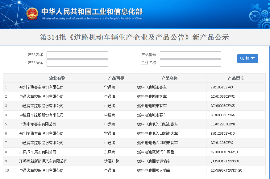
Task: Click 上海申龙客车有限公司 in row 5
Action: point(38,124)
